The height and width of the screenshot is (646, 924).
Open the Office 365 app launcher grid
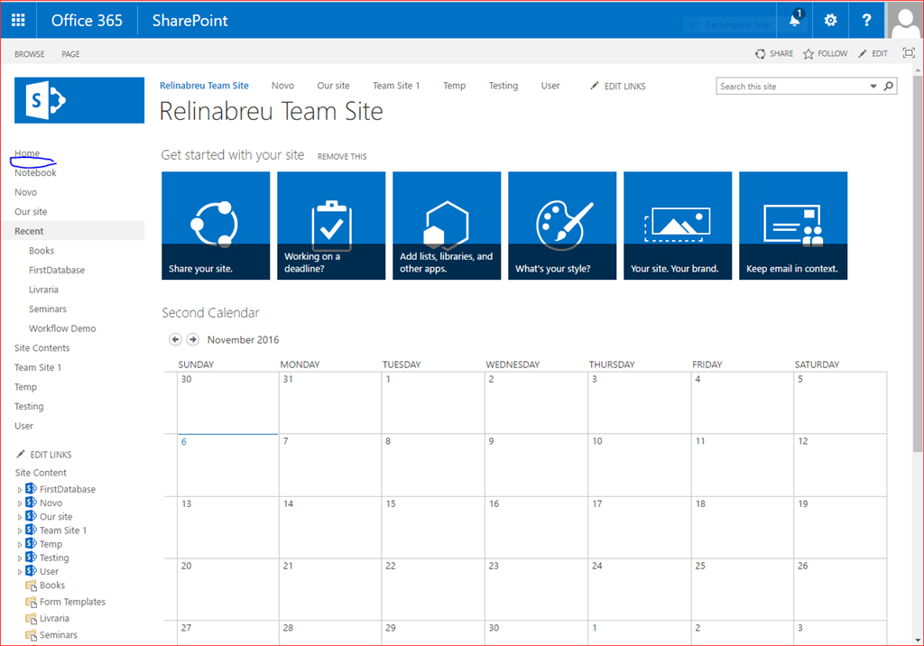point(18,20)
